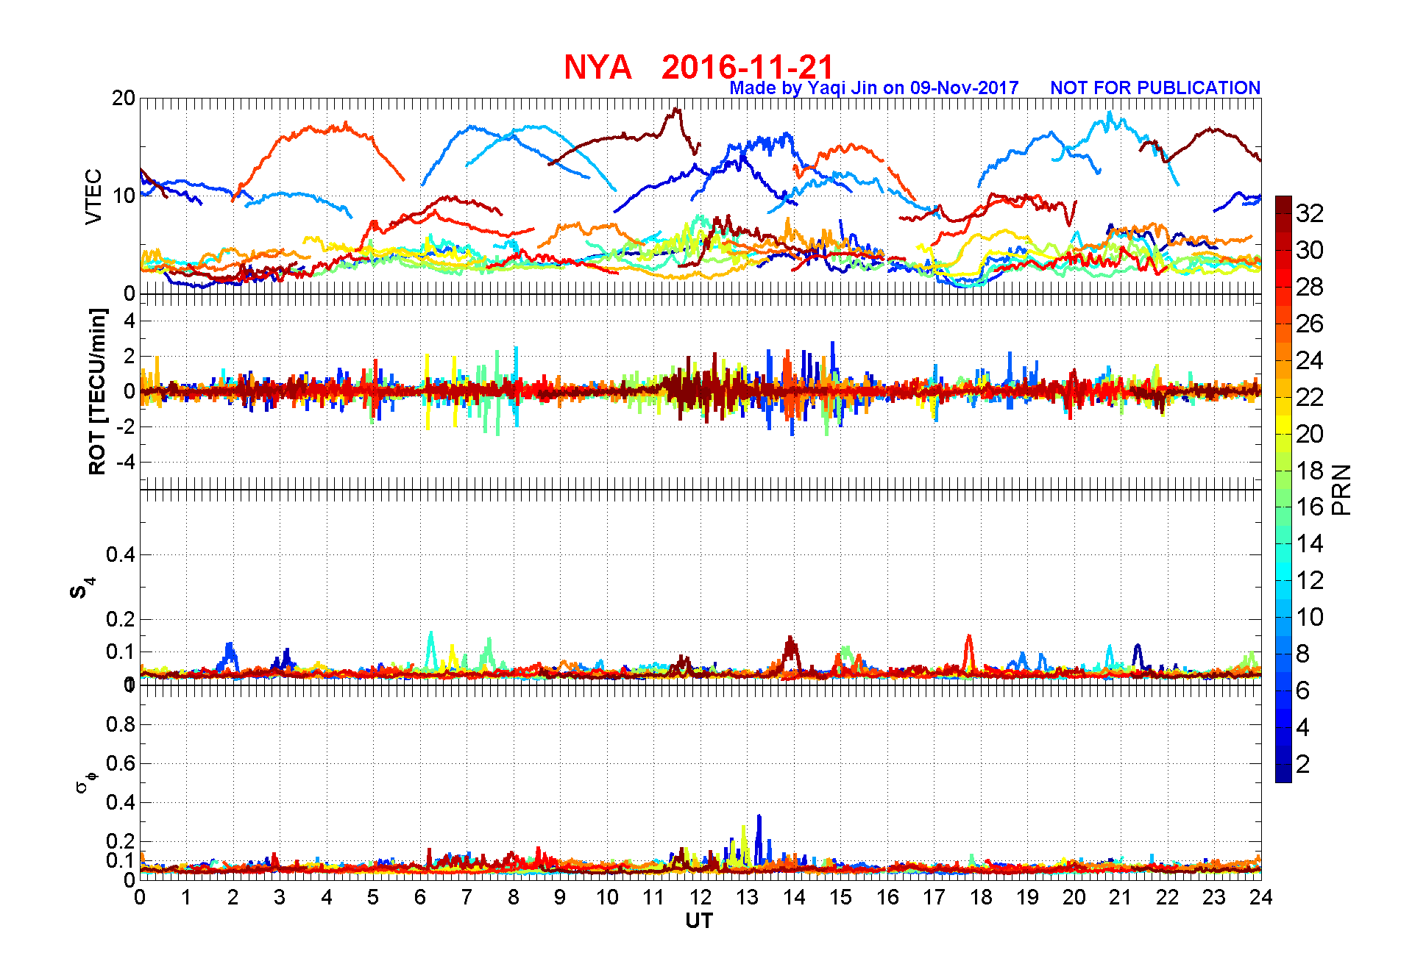Click the VTEC axis tick 20
This screenshot has height=978, width=1401.
point(124,98)
